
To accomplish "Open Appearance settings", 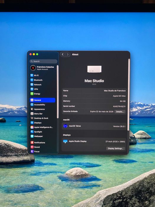I will (37, 109).
